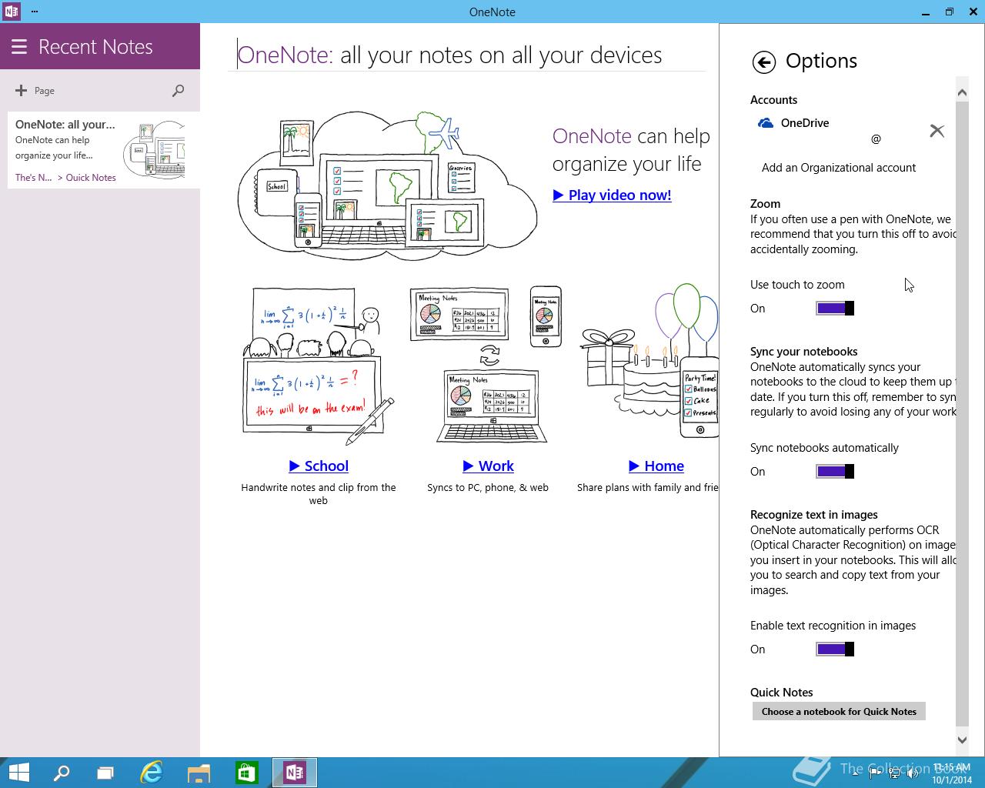Click the 'Sync your notebooks' heading

(803, 352)
